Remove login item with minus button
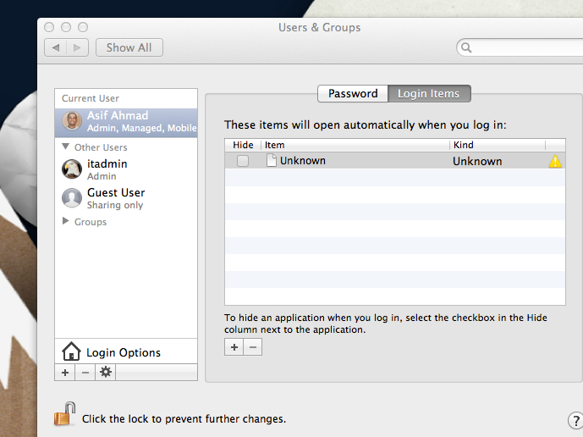 pyautogui.click(x=253, y=347)
